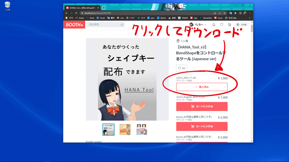Open the ブクマ bookmarks folder
Screen dimensions: 289x162
point(69,18)
